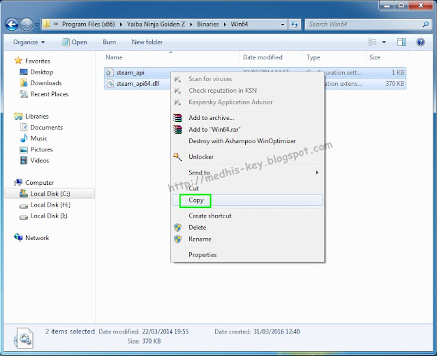This screenshot has width=437, height=356.
Task: Choose Copy in context menu
Action: pyautogui.click(x=247, y=201)
